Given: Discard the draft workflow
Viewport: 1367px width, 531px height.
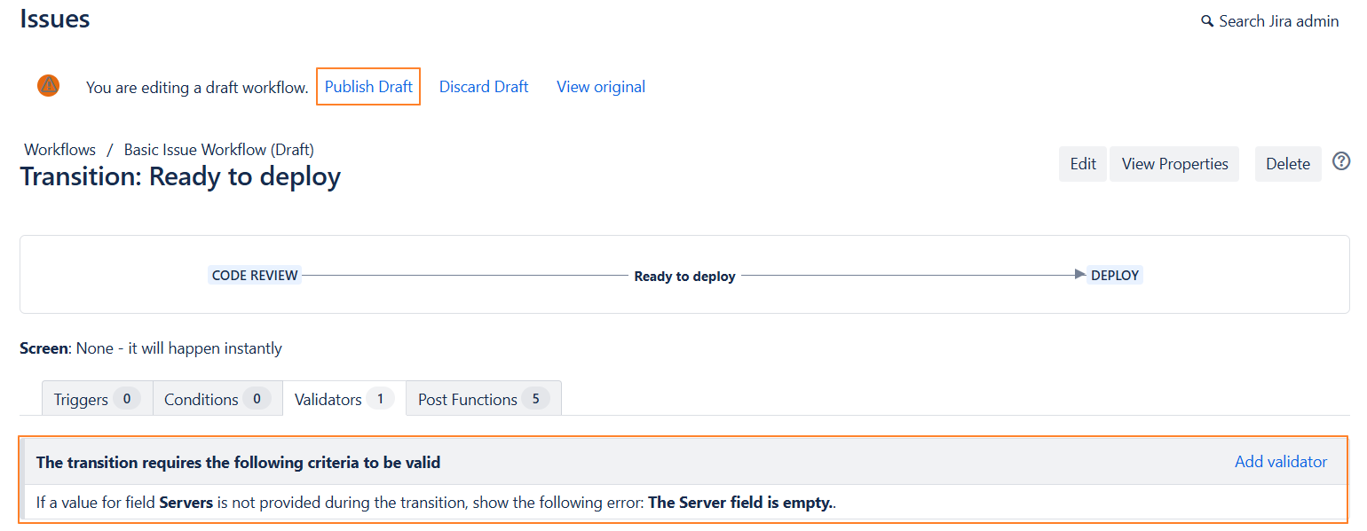Looking at the screenshot, I should pos(484,87).
